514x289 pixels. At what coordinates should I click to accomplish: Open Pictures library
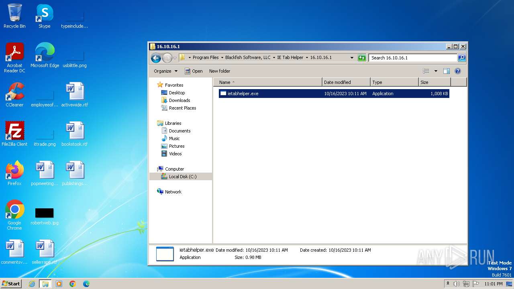177,146
